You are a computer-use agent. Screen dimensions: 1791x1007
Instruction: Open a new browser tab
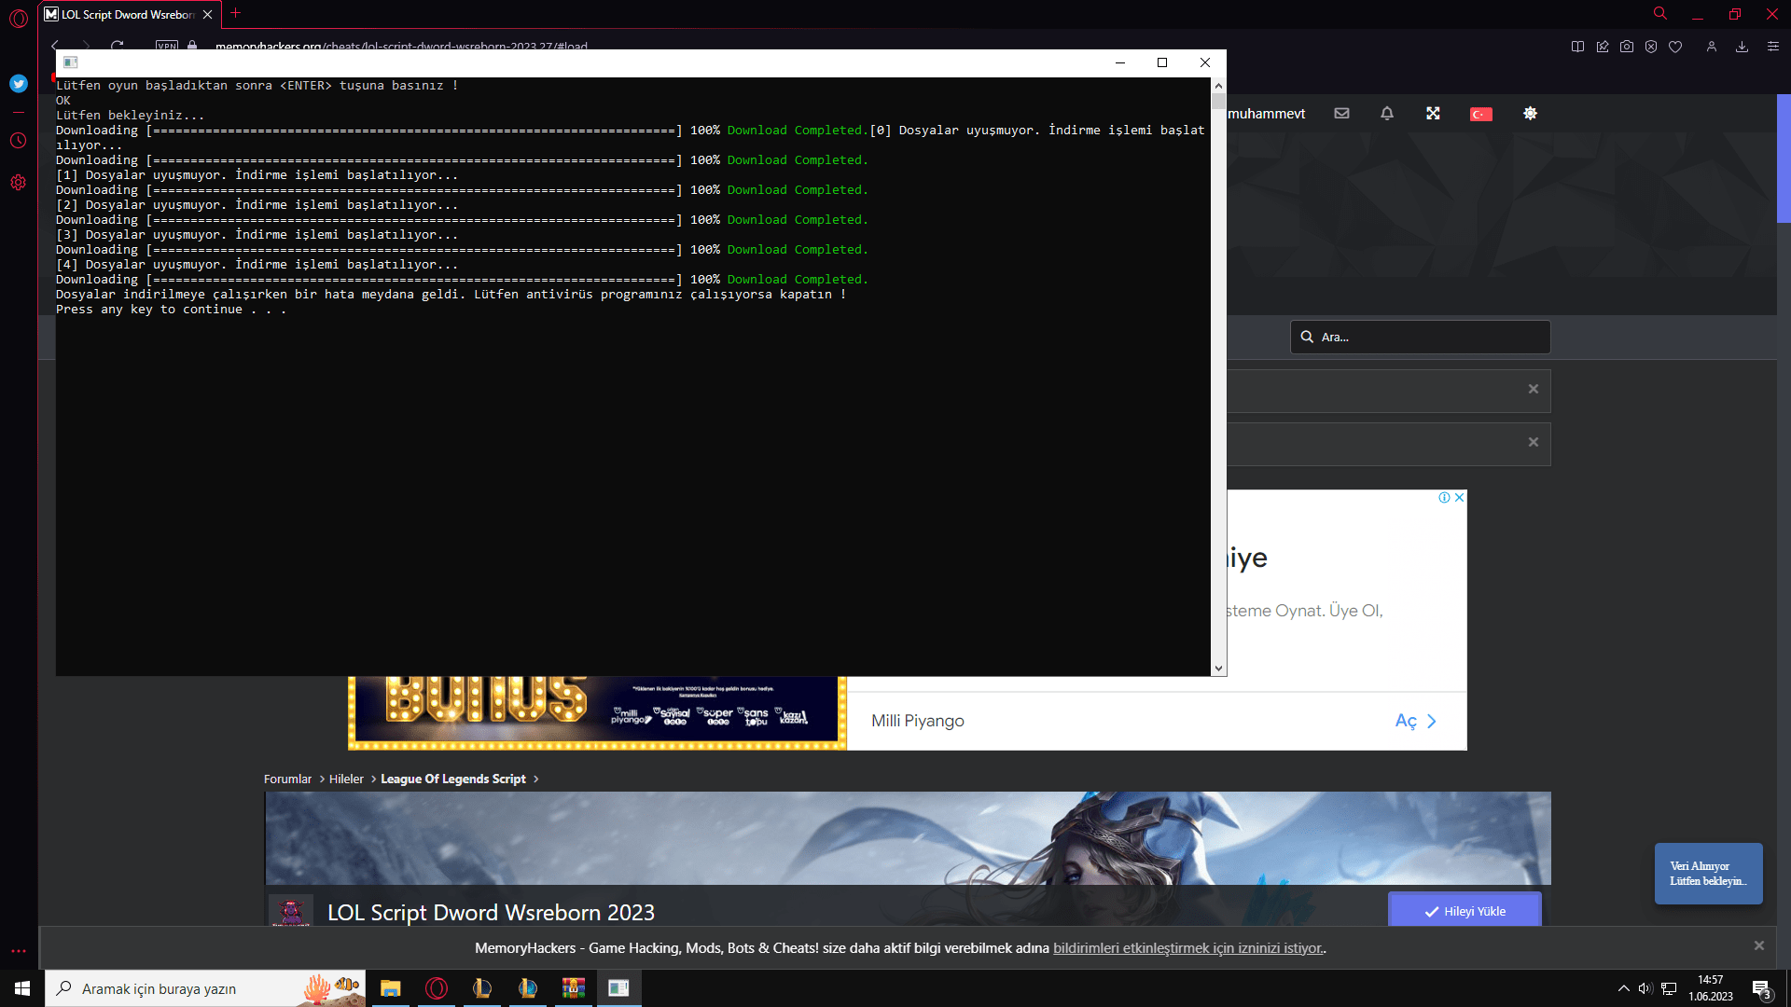[x=235, y=13]
